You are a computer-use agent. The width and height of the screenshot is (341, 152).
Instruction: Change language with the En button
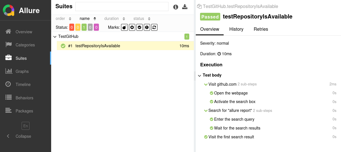click(26, 126)
